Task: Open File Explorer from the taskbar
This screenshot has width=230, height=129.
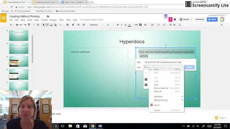Action: pos(70,126)
